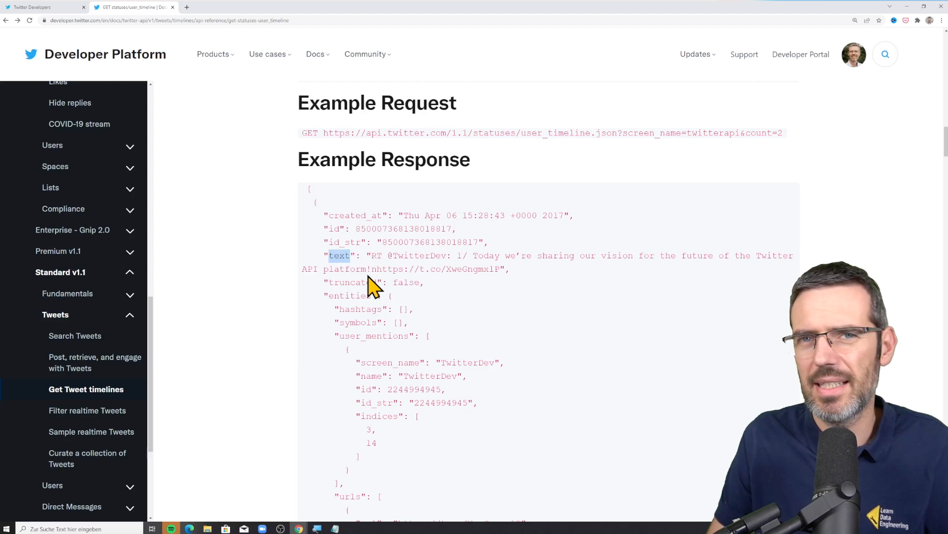948x534 pixels.
Task: Go forward in browser history
Action: coord(17,20)
